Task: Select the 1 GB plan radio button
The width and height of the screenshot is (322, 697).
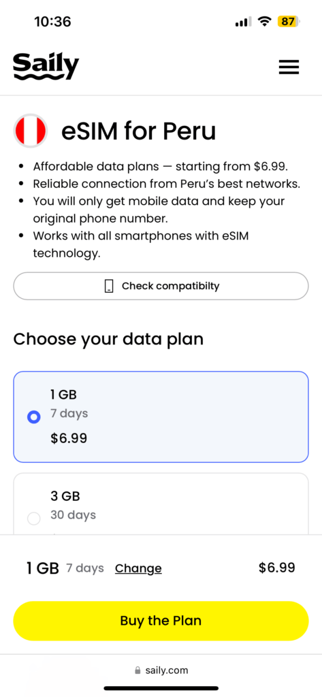Action: point(34,417)
